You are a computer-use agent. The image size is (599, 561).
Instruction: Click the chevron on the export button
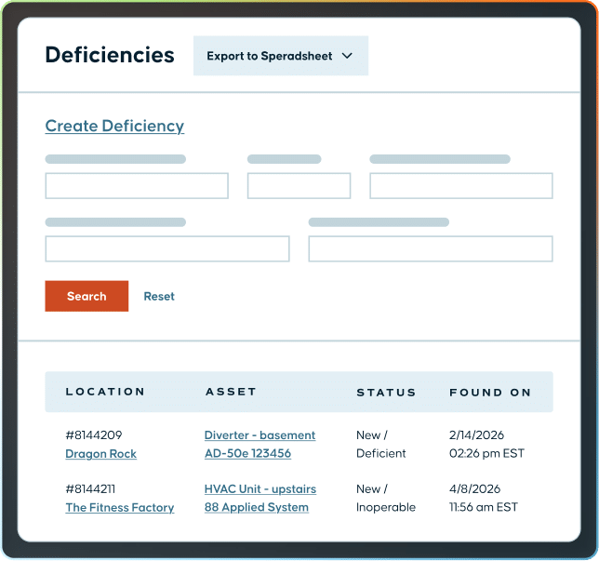click(x=348, y=56)
